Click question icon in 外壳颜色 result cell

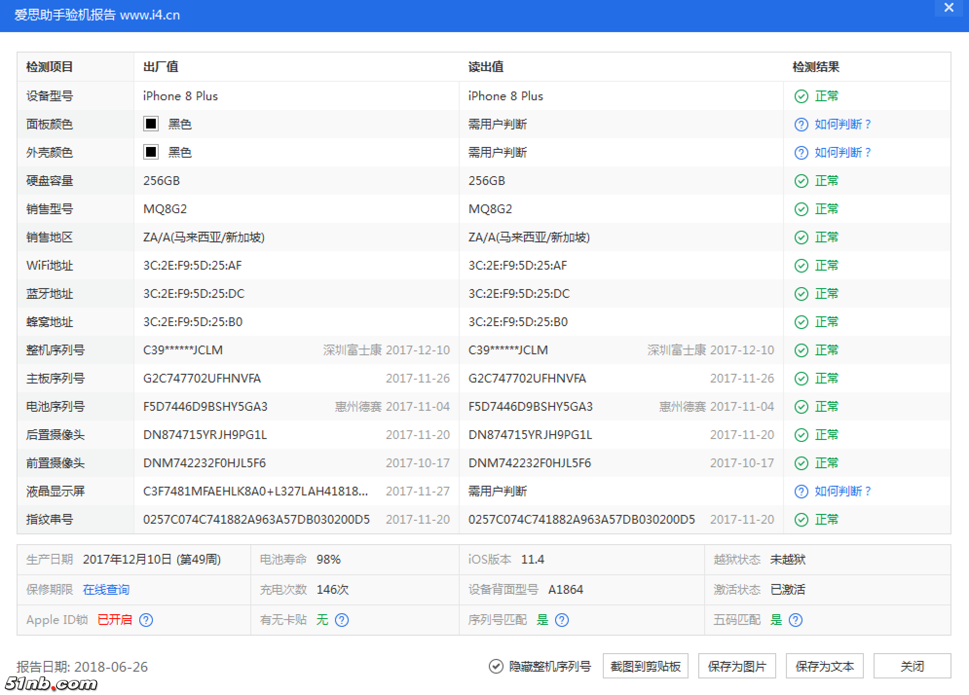tap(801, 153)
